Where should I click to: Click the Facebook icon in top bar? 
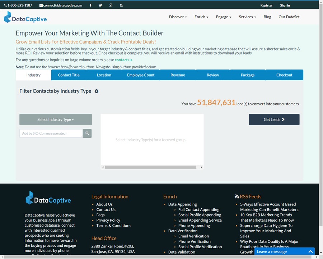[90, 5]
